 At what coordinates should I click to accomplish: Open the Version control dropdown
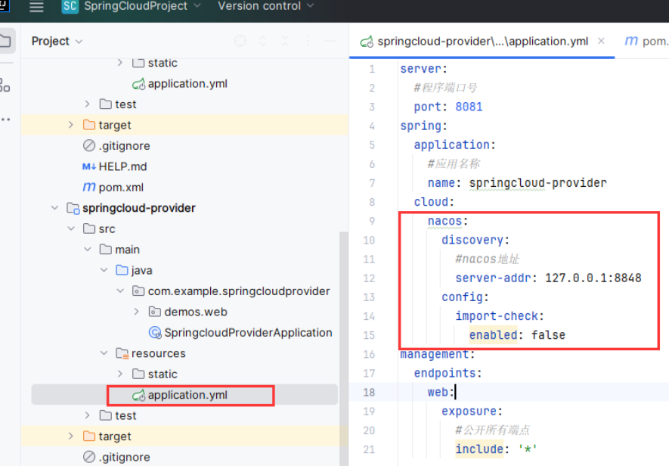[x=265, y=6]
